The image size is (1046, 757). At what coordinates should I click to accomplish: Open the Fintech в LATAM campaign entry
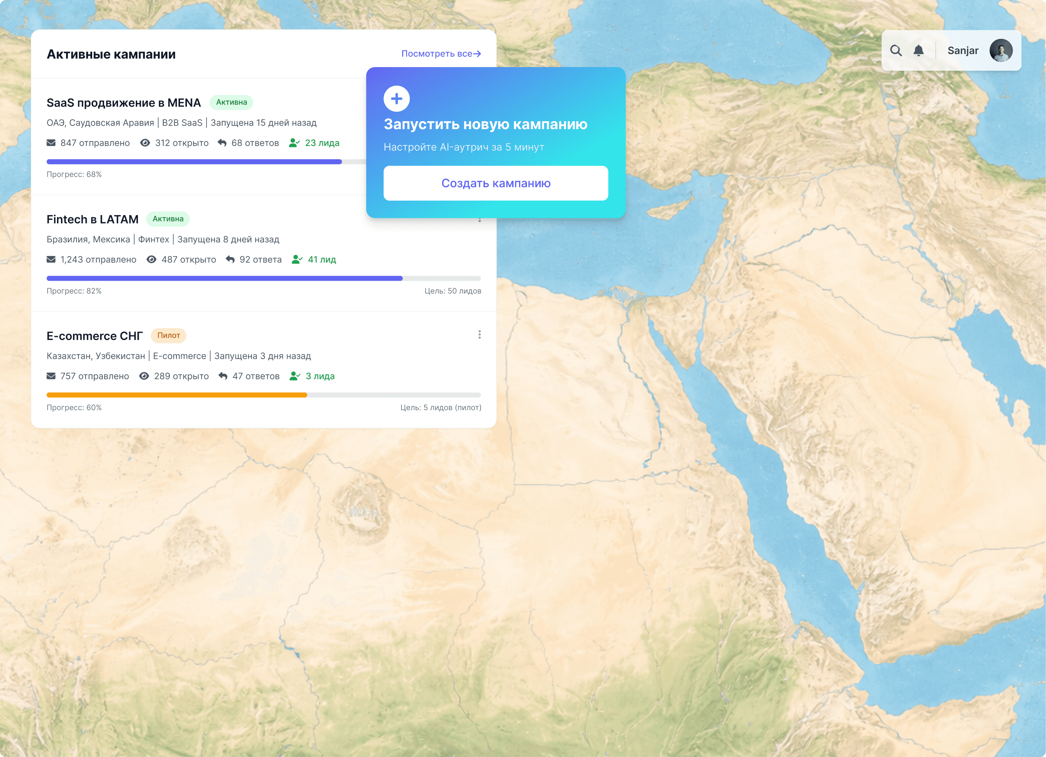92,219
